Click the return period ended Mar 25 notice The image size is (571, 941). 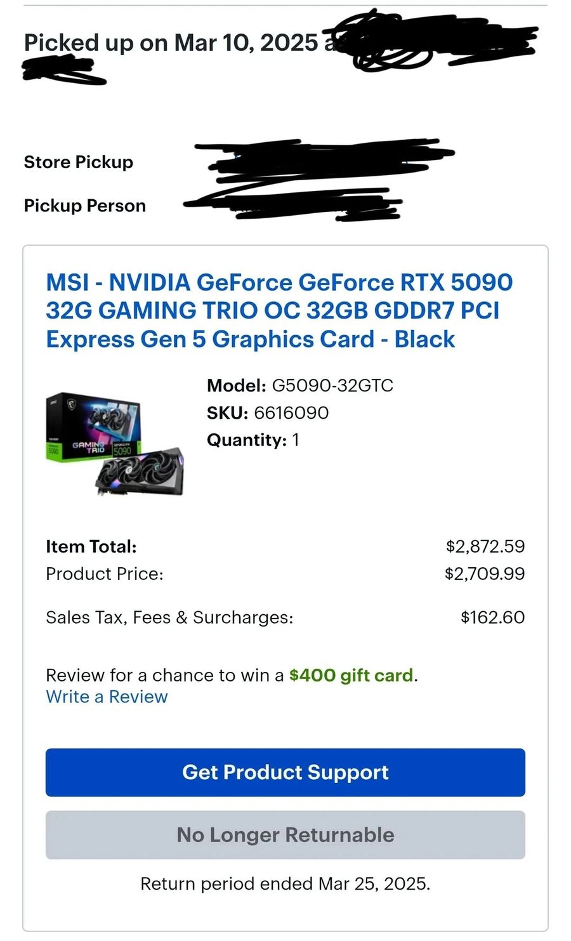(x=285, y=884)
